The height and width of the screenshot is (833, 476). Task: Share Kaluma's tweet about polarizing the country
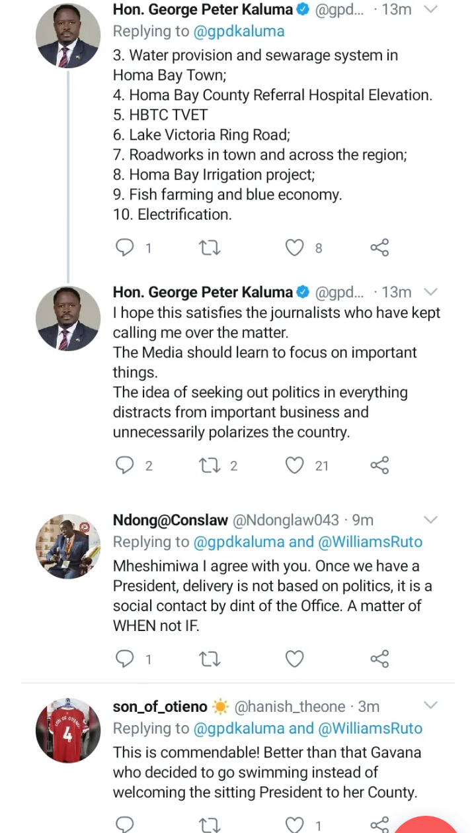(379, 465)
